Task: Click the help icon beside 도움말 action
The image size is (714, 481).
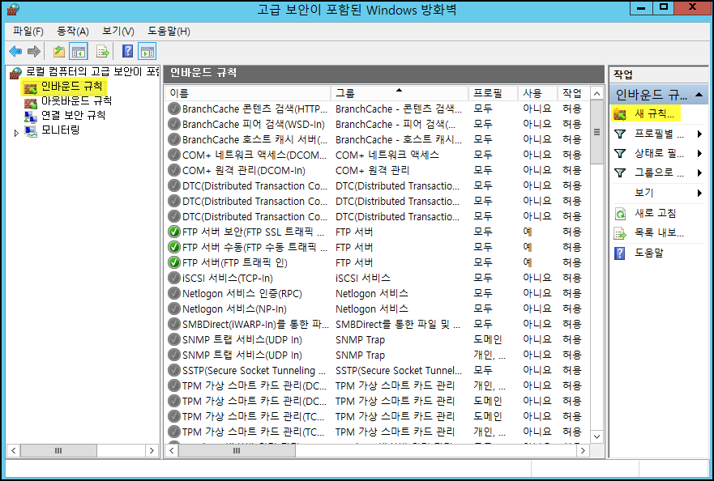Action: pyautogui.click(x=620, y=253)
